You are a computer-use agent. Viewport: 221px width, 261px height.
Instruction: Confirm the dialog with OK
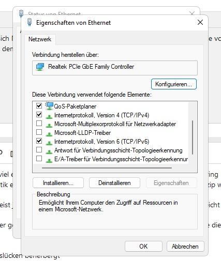[x=143, y=247]
